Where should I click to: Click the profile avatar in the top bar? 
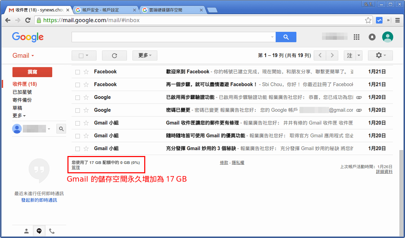click(388, 37)
